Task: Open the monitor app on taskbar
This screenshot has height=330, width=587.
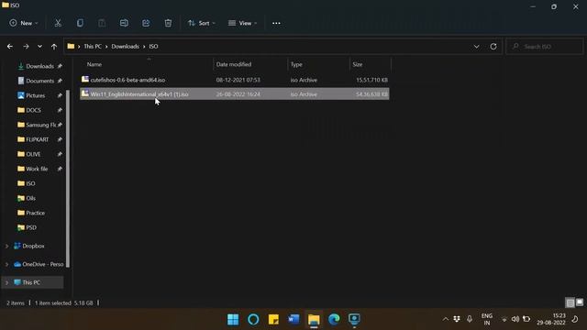Action: [x=354, y=319]
